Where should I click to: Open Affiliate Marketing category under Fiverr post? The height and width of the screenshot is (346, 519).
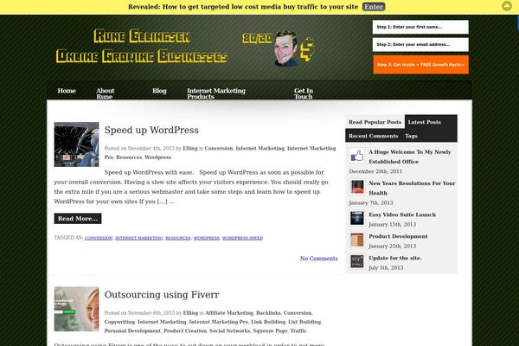click(x=229, y=313)
